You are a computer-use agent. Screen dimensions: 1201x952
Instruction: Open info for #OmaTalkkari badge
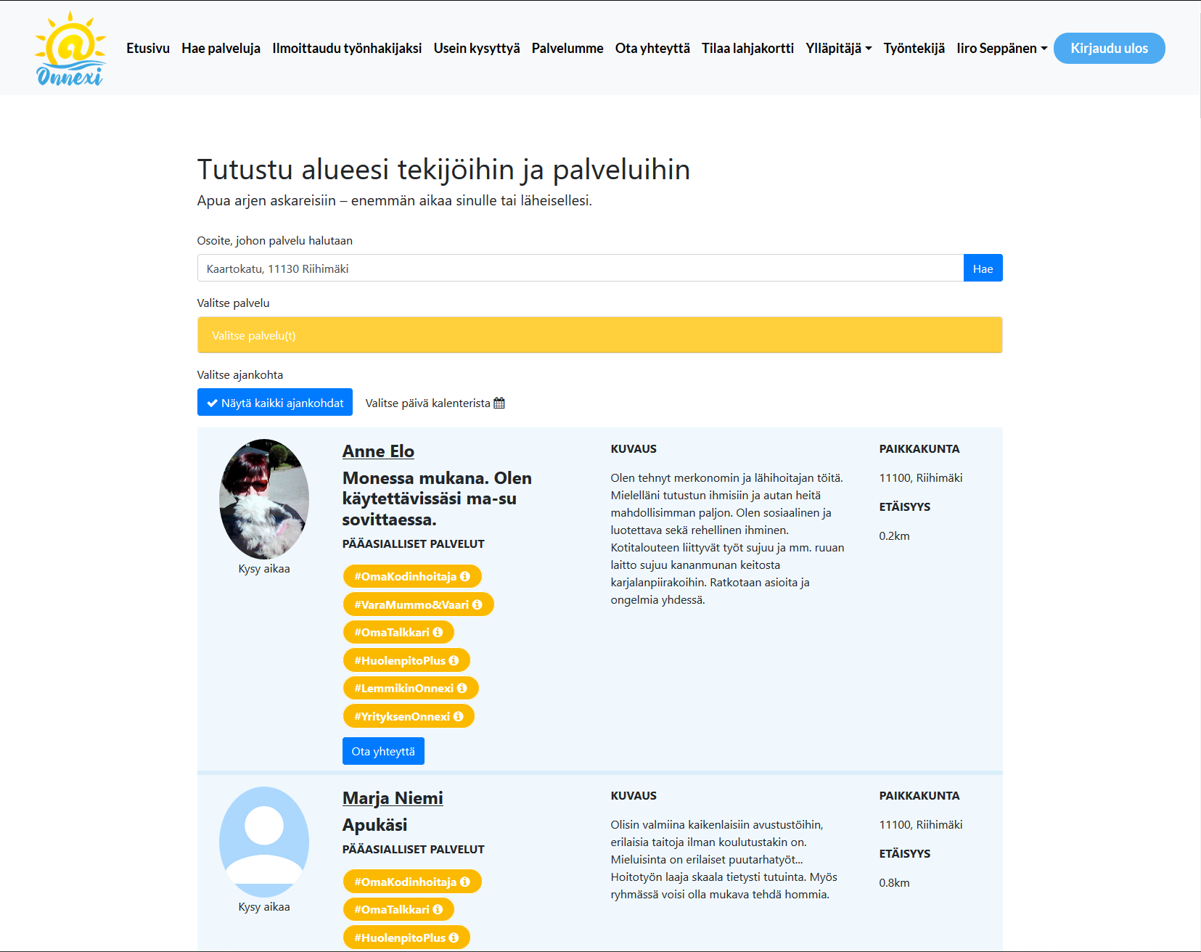tap(438, 632)
